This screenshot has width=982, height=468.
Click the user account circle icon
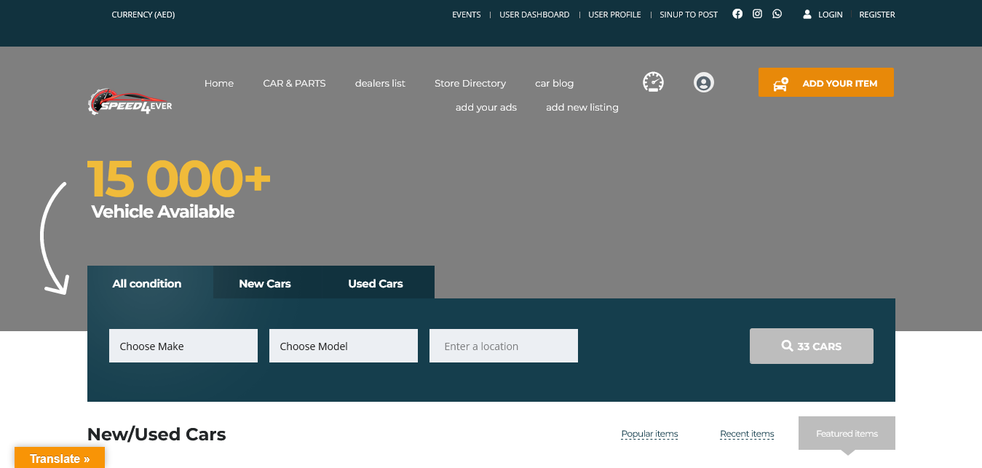[x=703, y=82]
